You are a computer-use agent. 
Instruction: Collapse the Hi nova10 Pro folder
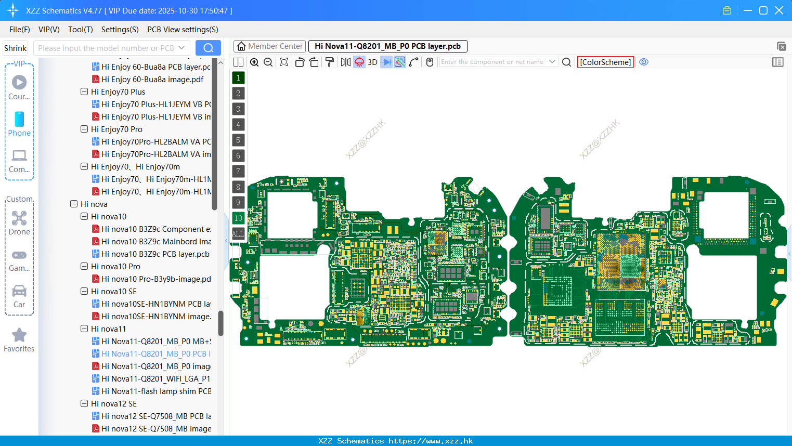tap(84, 266)
